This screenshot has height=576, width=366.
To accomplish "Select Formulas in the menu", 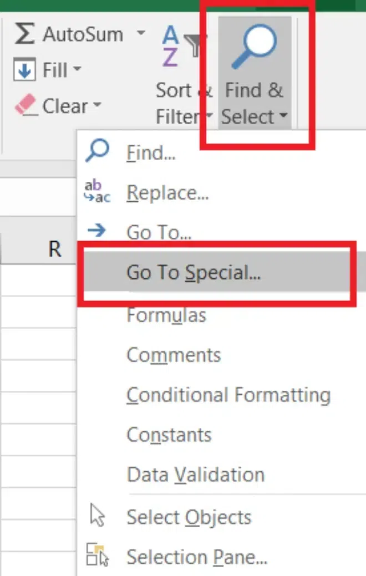I will (x=166, y=315).
